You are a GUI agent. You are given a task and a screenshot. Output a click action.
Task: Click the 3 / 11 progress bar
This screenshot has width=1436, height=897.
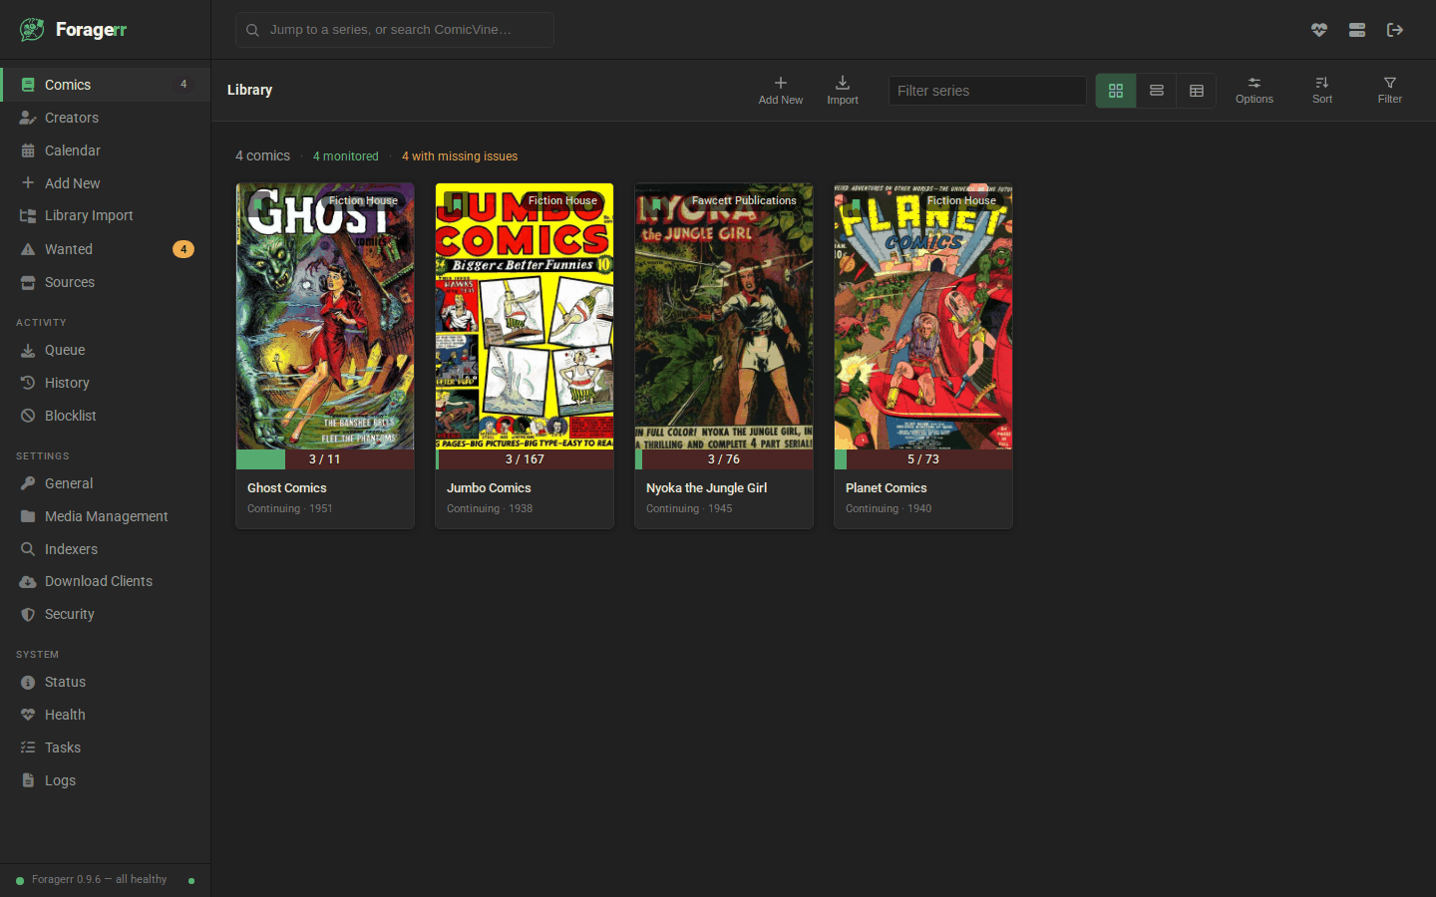tap(325, 459)
